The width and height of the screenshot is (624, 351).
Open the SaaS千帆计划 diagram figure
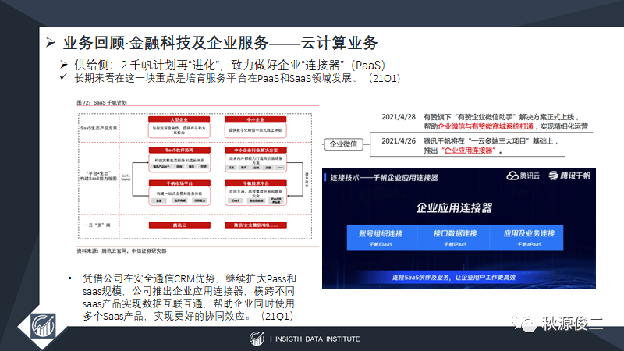195,176
